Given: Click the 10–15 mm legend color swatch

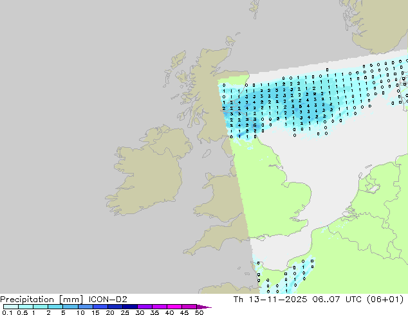Looking at the screenshot, I should (86, 307).
